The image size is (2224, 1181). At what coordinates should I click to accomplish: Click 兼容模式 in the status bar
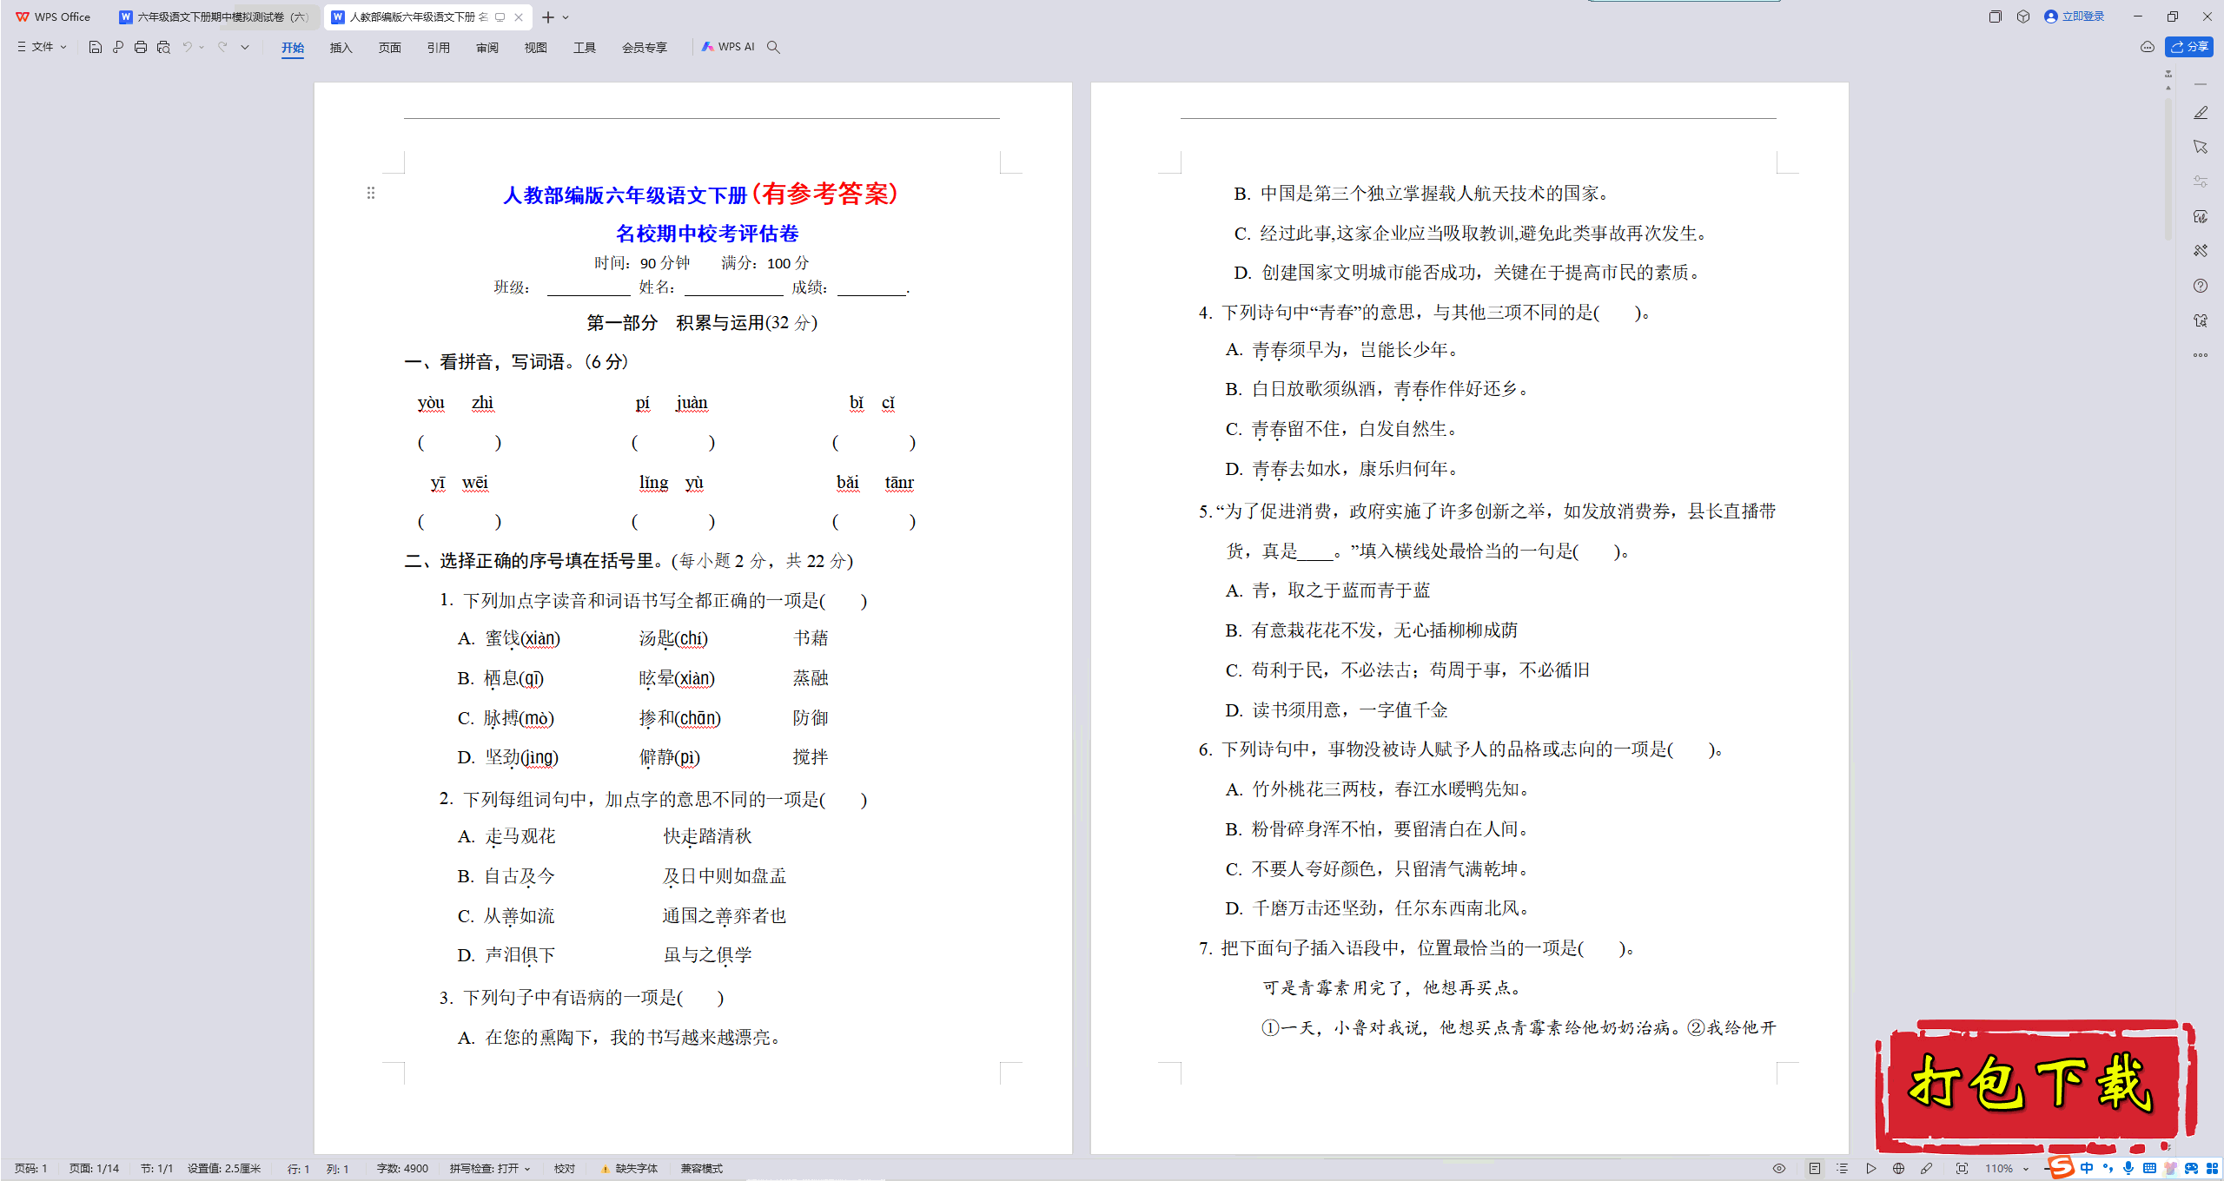702,1169
